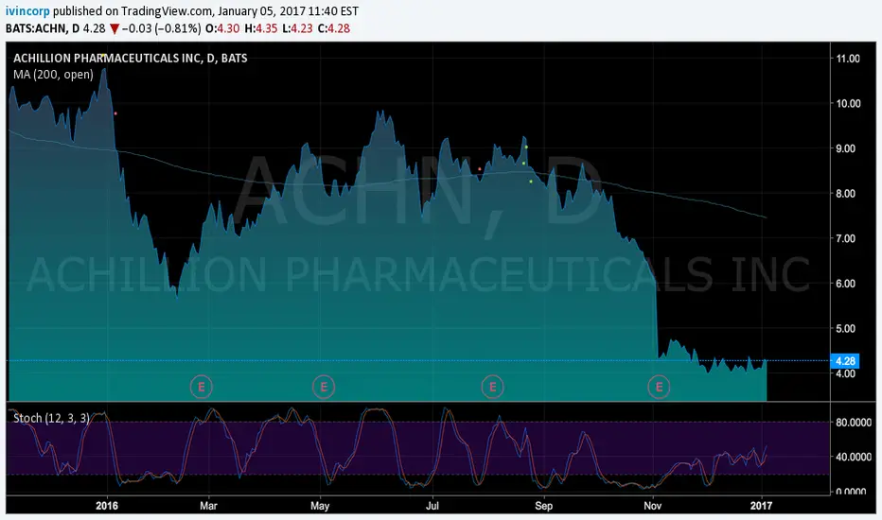
Task: Click earnings marker near May
Action: (324, 387)
